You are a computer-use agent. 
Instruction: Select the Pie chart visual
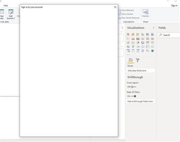(138, 43)
